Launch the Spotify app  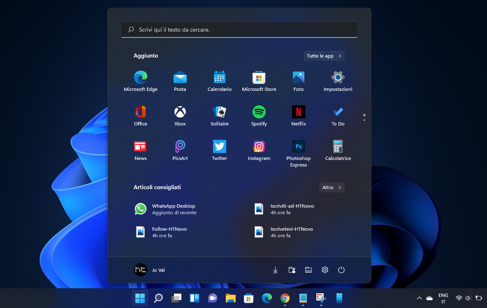click(x=259, y=116)
